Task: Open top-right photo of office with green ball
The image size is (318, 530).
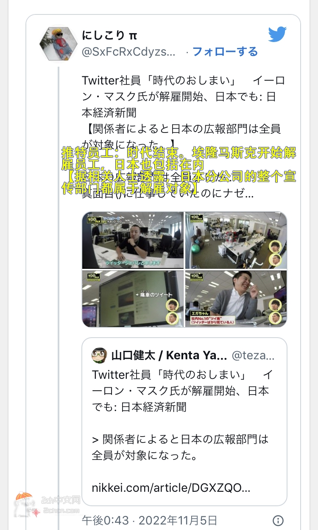Action: [236, 240]
